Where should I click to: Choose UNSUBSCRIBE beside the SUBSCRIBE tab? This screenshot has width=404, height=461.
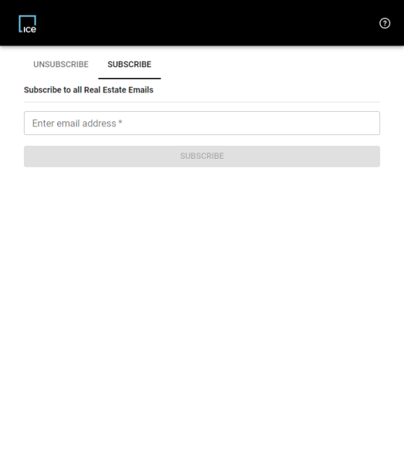(x=61, y=65)
